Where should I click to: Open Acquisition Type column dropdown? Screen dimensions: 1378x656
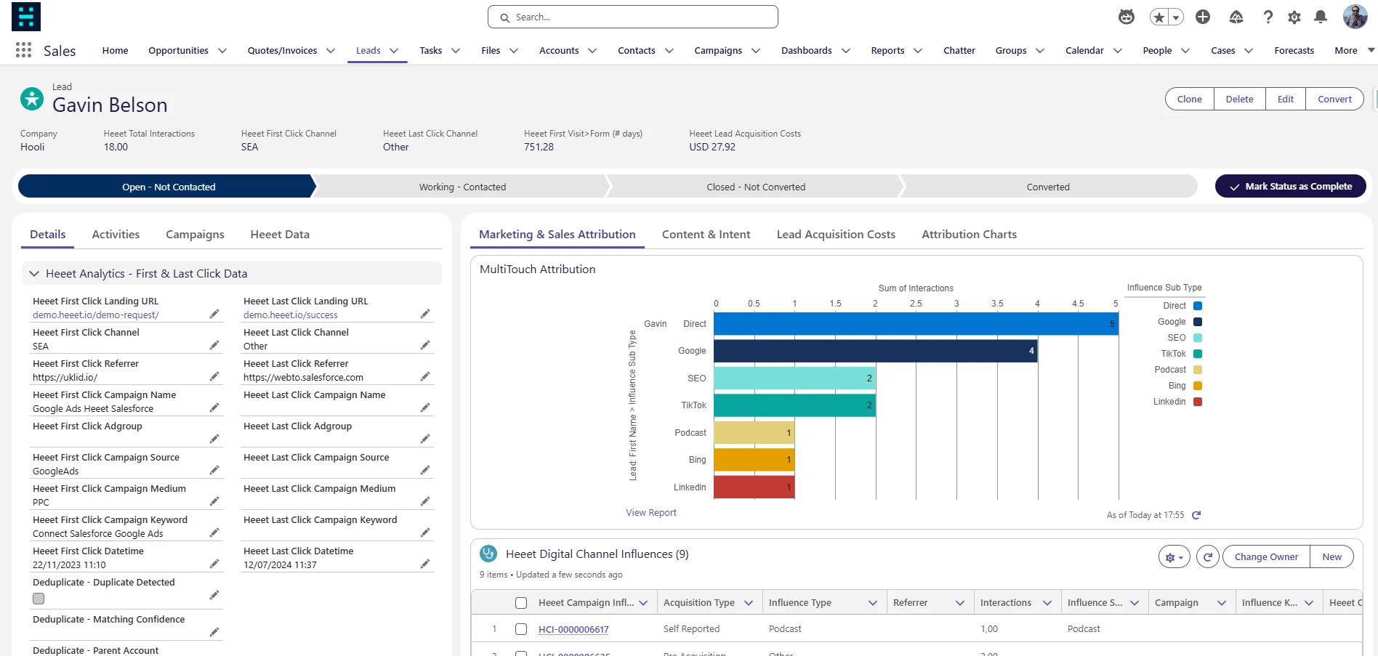tap(749, 603)
